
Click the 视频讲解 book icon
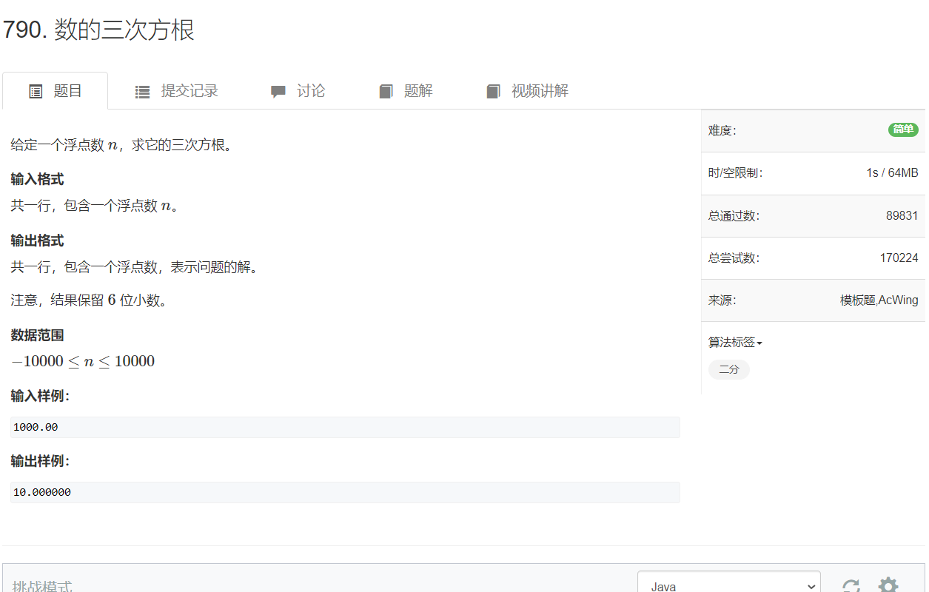click(492, 90)
